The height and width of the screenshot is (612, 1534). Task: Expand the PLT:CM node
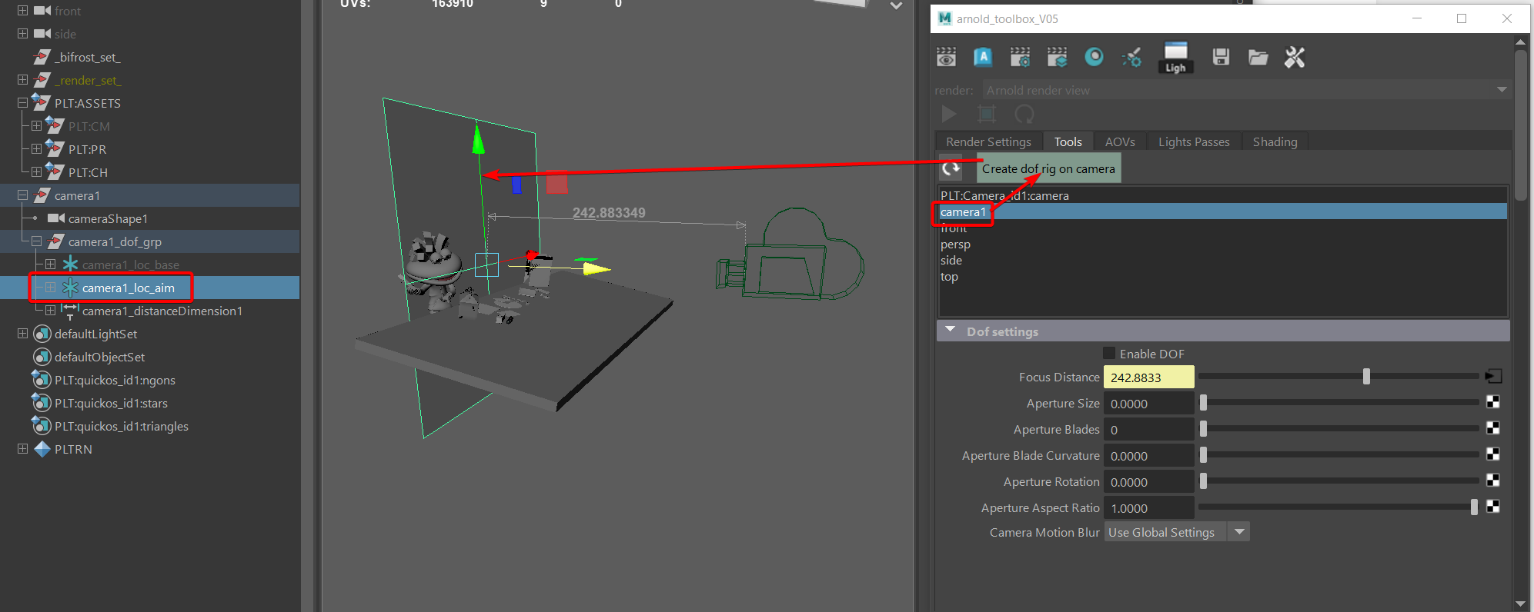[x=36, y=126]
